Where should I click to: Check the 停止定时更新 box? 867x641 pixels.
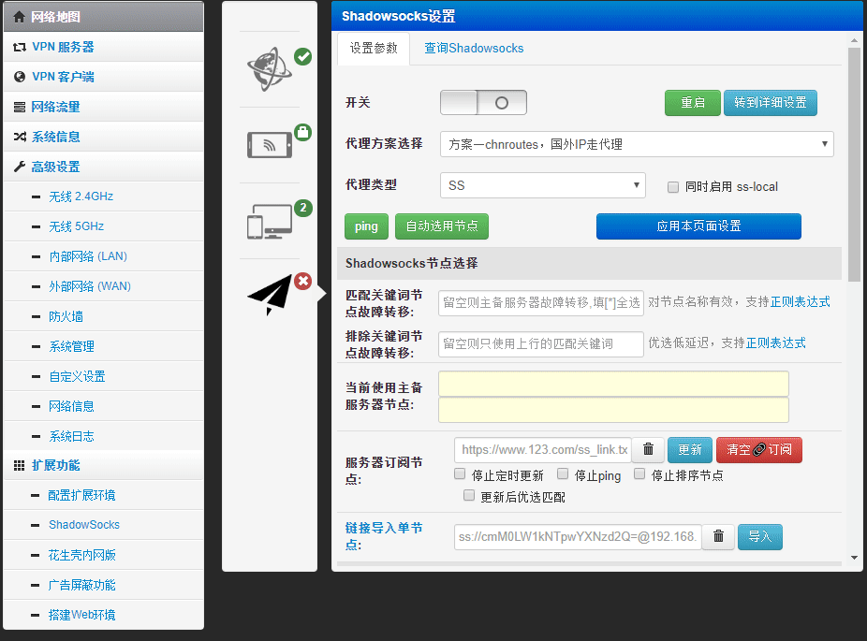click(460, 473)
